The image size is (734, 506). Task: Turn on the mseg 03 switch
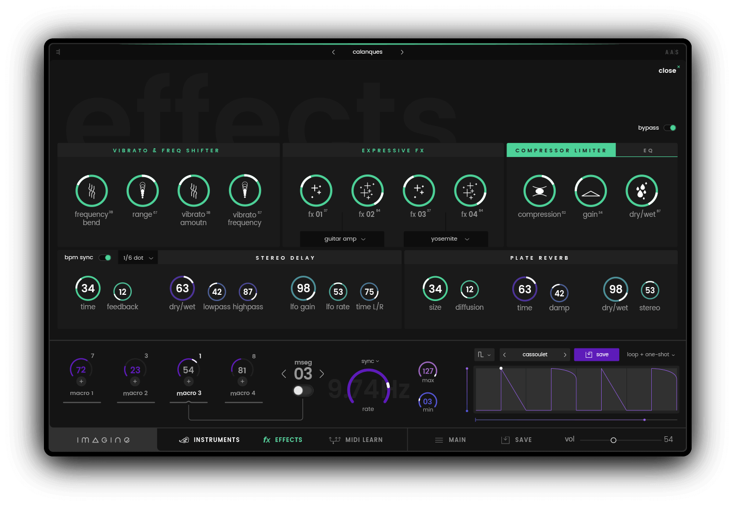(x=302, y=391)
